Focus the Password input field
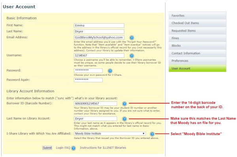This screenshot has width=237, height=157. (x=88, y=71)
